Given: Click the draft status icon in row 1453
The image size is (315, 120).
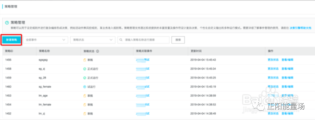Looking at the screenshot, I should (x=85, y=96).
